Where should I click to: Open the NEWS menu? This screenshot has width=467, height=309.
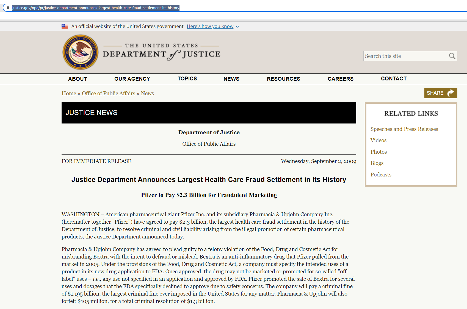[231, 79]
